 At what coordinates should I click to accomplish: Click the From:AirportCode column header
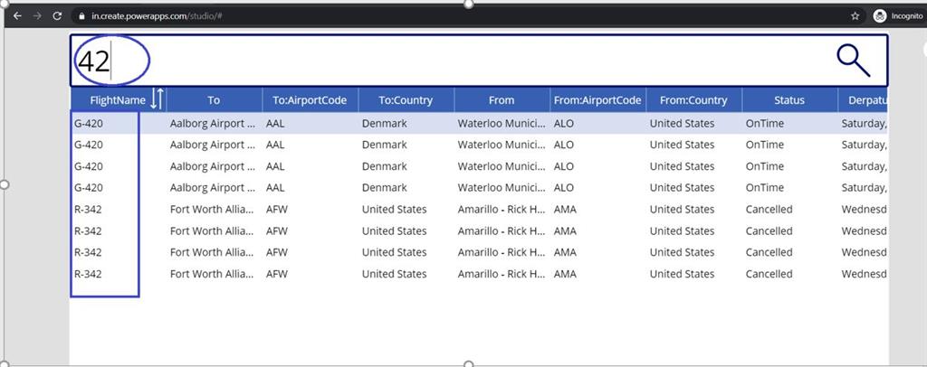click(597, 99)
